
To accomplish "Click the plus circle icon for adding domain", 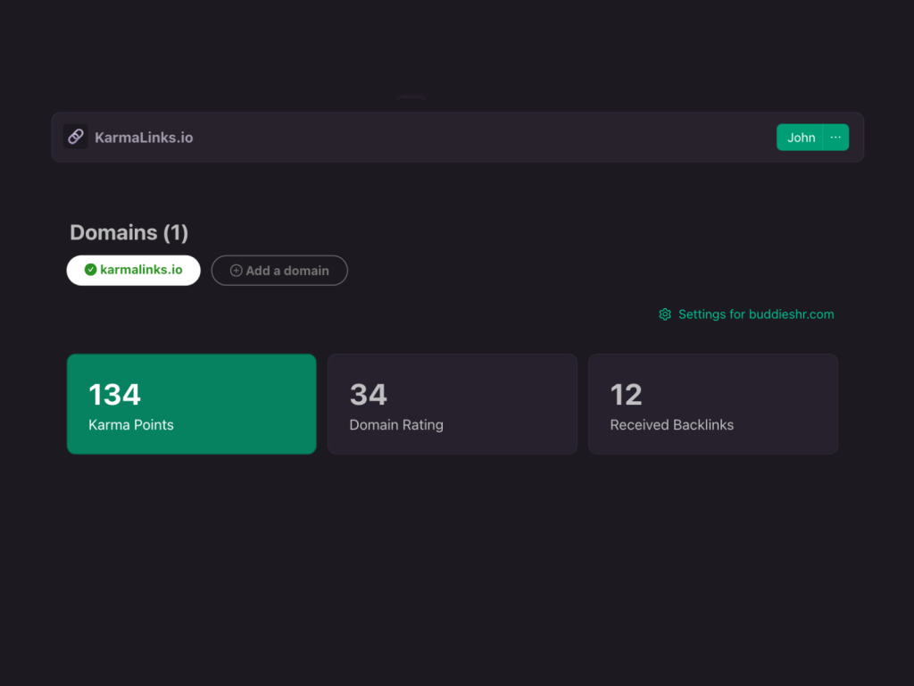I will point(237,271).
